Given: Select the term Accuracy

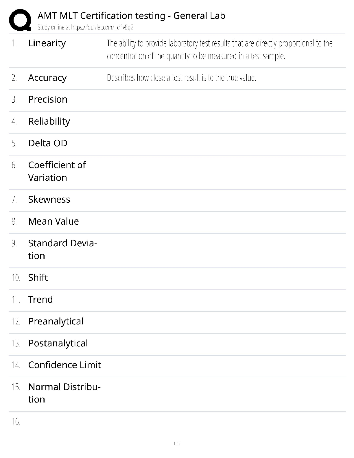Looking at the screenshot, I should [x=47, y=78].
